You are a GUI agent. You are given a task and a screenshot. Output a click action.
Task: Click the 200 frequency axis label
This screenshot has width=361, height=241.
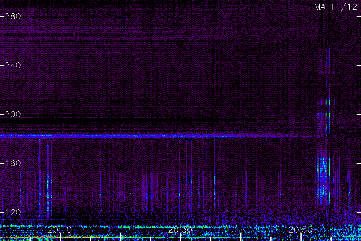coord(13,114)
